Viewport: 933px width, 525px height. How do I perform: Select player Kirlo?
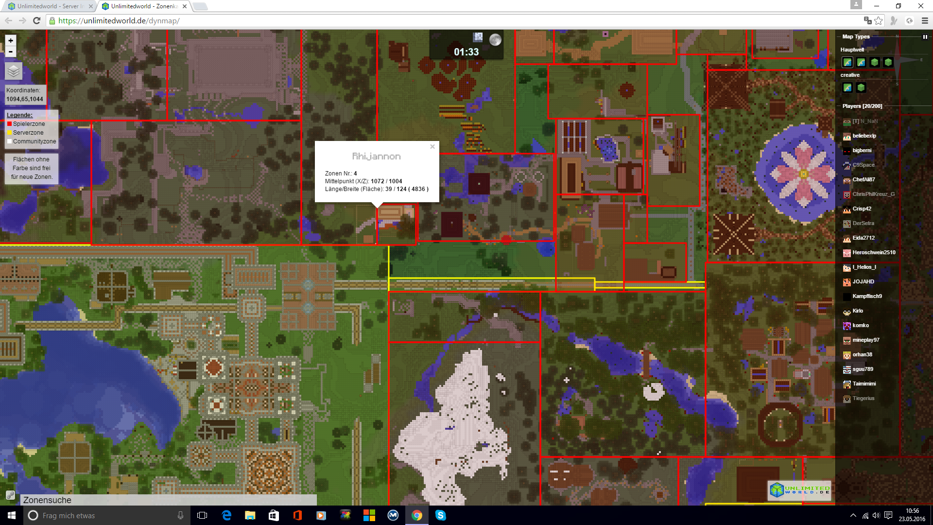[858, 311]
